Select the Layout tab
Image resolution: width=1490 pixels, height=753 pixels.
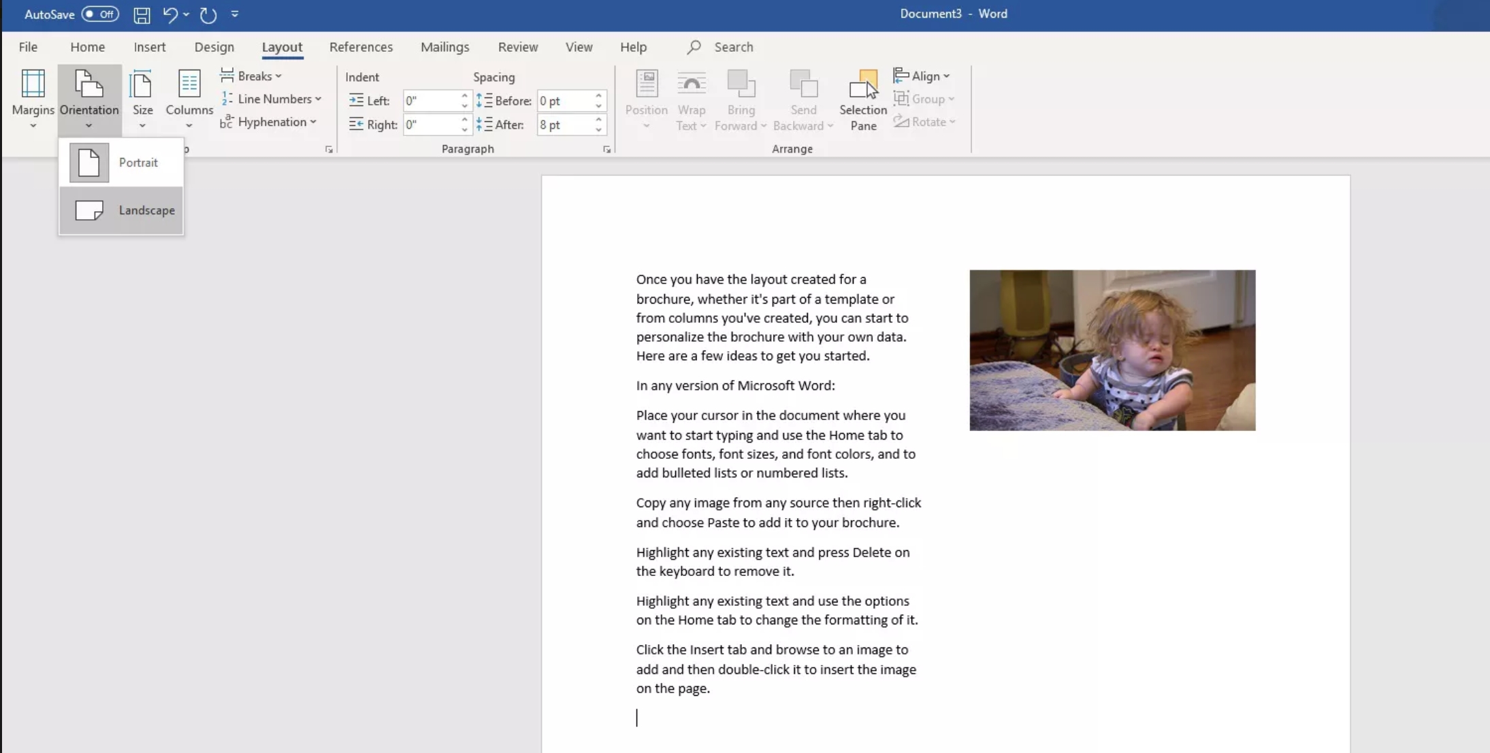[x=282, y=47]
